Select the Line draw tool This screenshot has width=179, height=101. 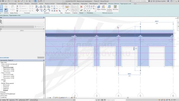pyautogui.click(x=85, y=6)
